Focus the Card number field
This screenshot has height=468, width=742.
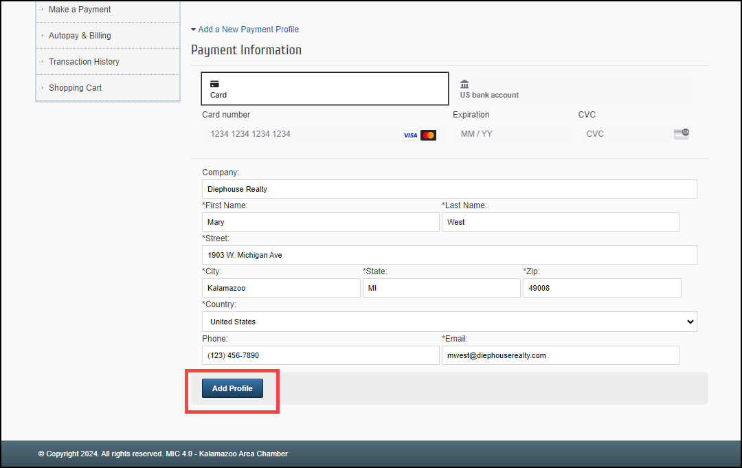click(299, 134)
